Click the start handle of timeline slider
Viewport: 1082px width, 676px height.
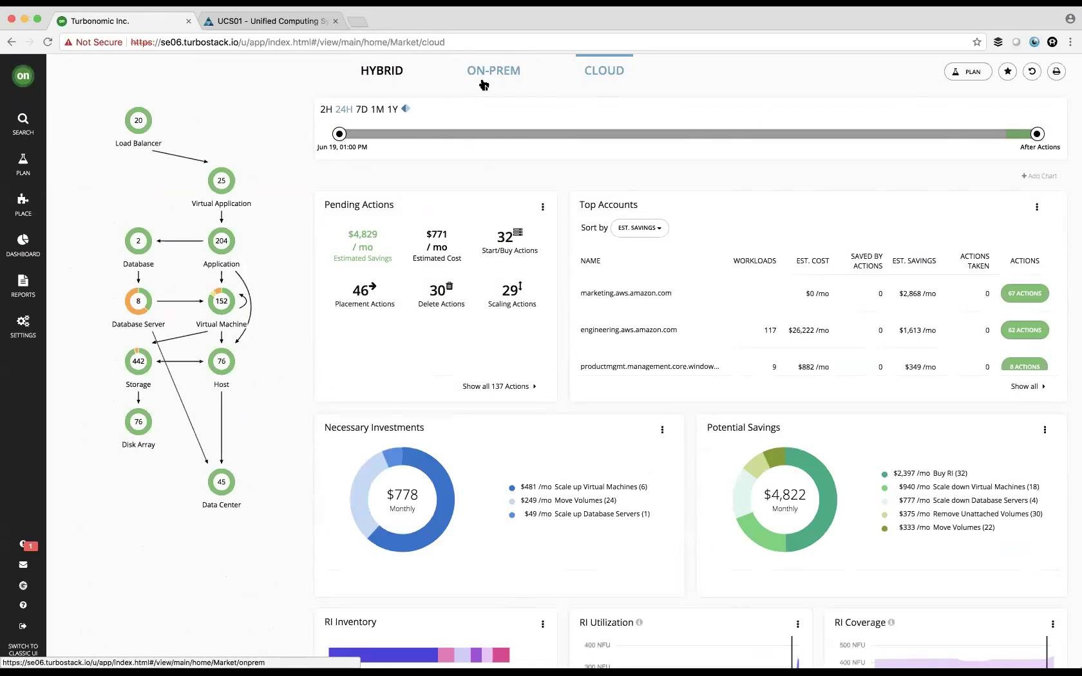[x=339, y=134]
